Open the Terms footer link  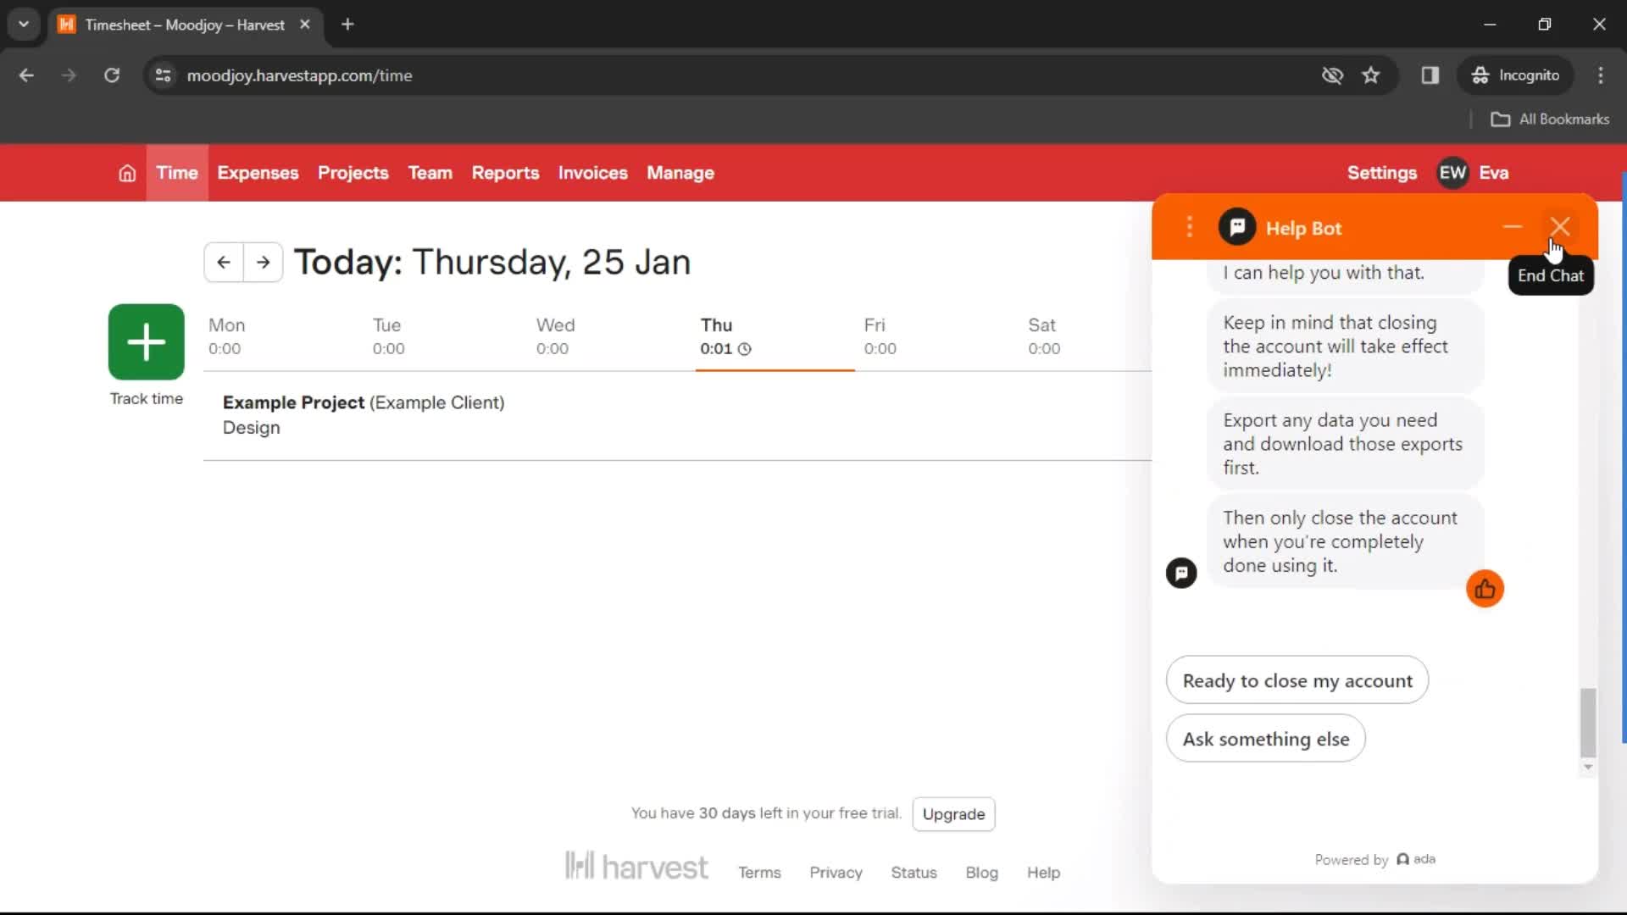pyautogui.click(x=759, y=873)
